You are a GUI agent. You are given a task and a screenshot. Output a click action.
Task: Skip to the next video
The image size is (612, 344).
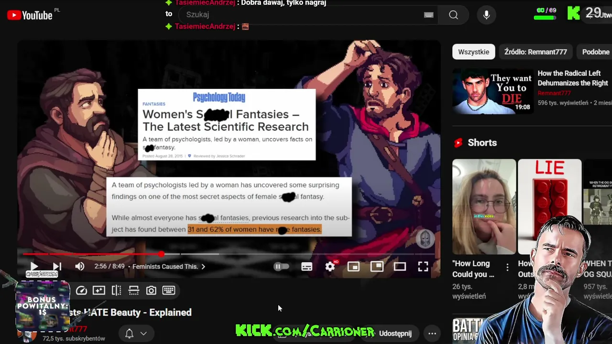[x=57, y=267]
